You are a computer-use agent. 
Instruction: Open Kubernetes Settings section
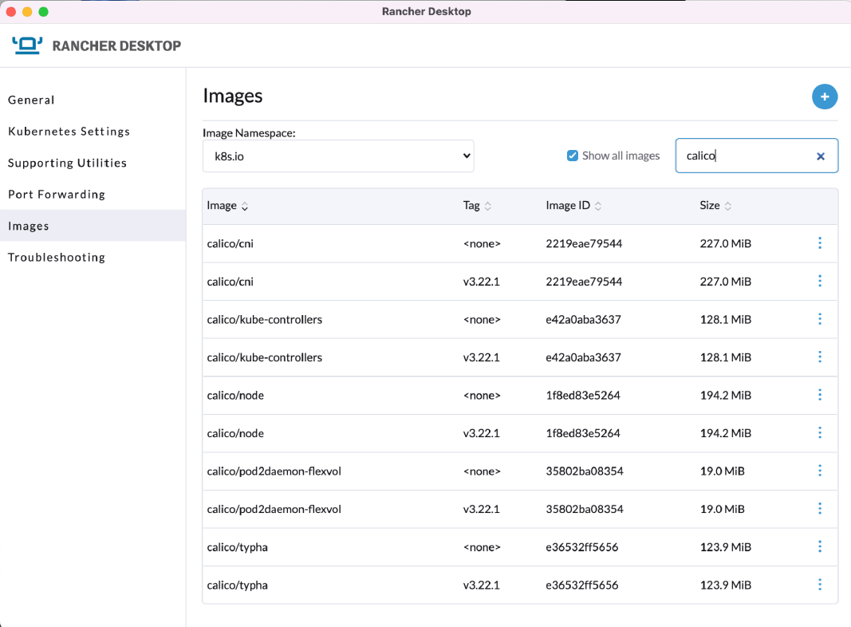[x=69, y=132]
